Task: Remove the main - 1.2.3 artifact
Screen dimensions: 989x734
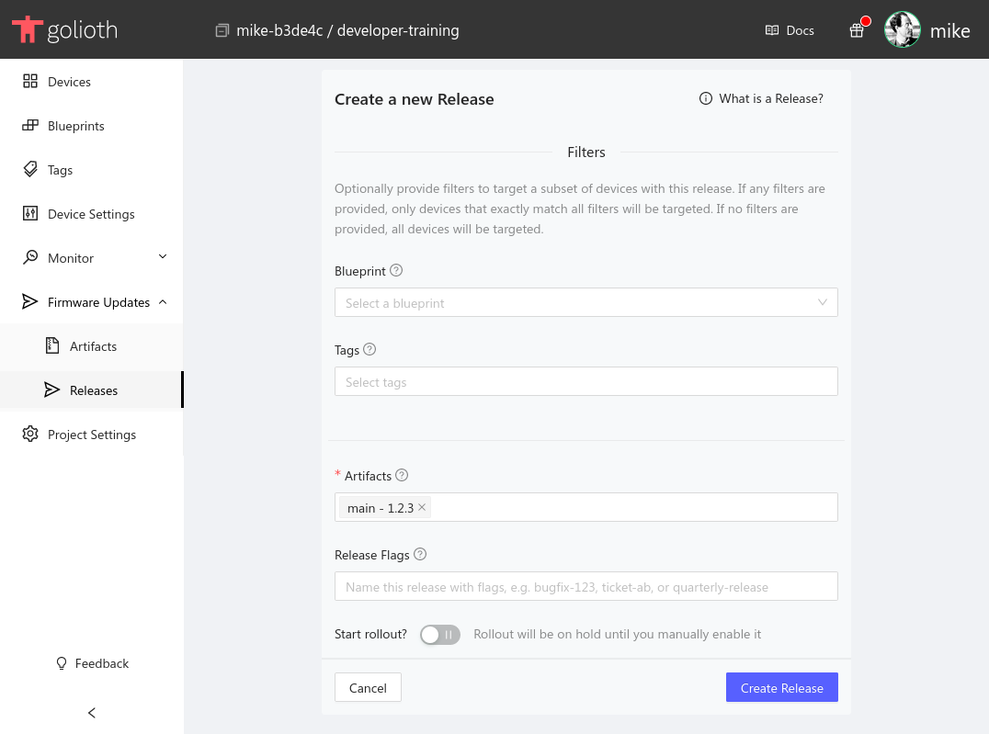Action: tap(422, 507)
